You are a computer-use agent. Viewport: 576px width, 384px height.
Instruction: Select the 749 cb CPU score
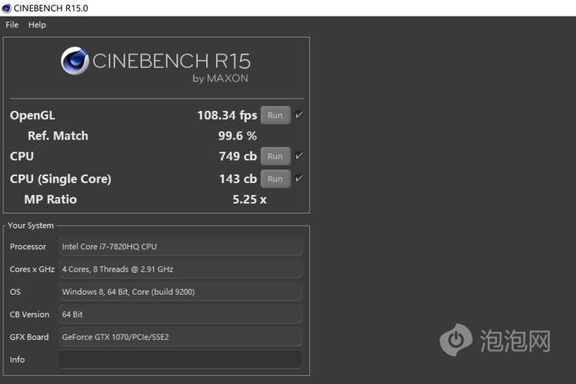(x=238, y=156)
